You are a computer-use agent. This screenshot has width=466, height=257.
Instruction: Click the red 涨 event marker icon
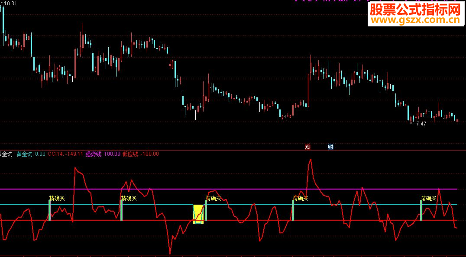coord(307,147)
